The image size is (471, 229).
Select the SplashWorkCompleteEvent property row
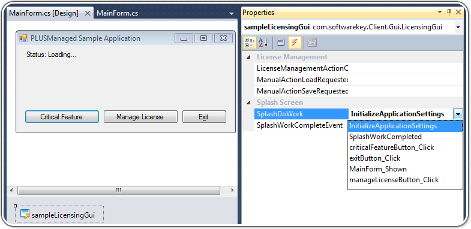click(x=301, y=125)
